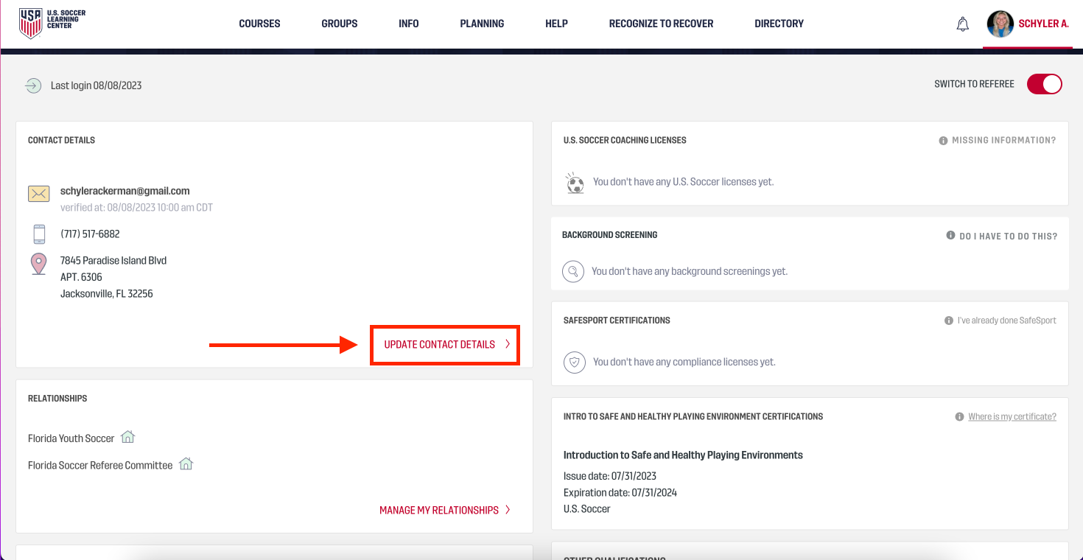Click the Last login 08/08/2023 text
Screen dimensions: 1083x560
[x=97, y=85]
